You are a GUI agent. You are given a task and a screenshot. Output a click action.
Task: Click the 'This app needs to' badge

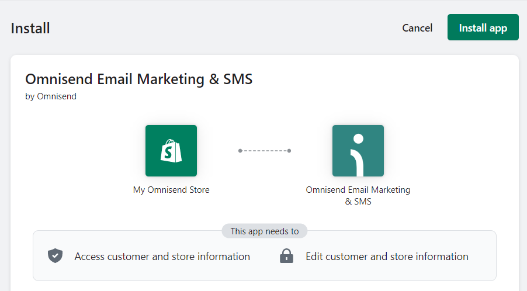click(x=265, y=231)
